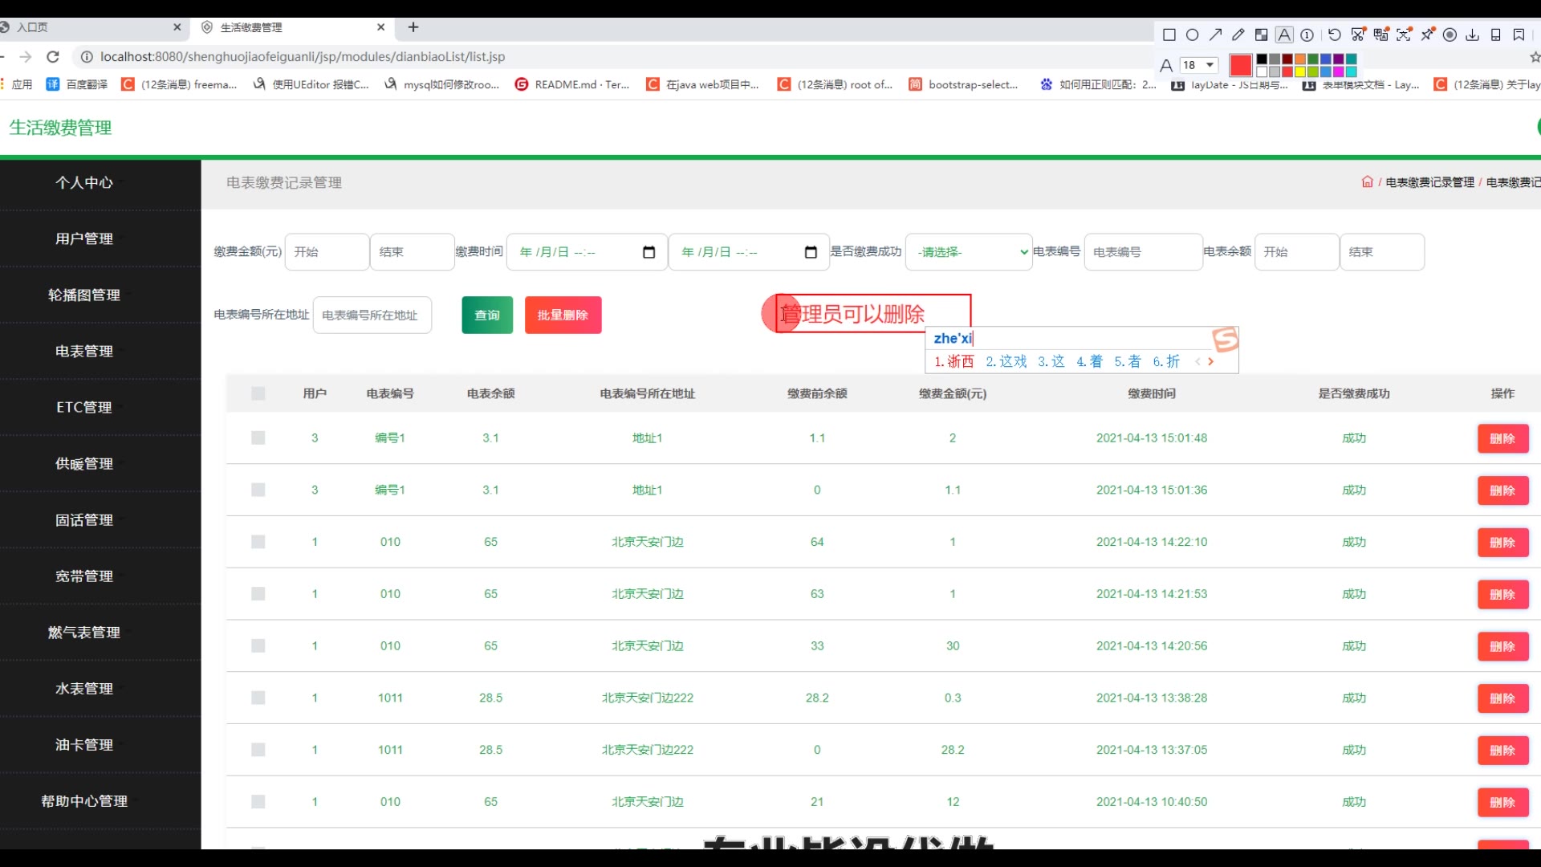Open the start date calendar picker

click(649, 252)
